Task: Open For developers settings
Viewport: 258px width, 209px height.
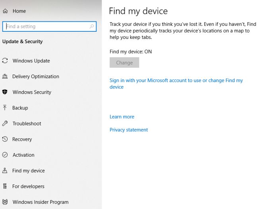Action: [28, 186]
